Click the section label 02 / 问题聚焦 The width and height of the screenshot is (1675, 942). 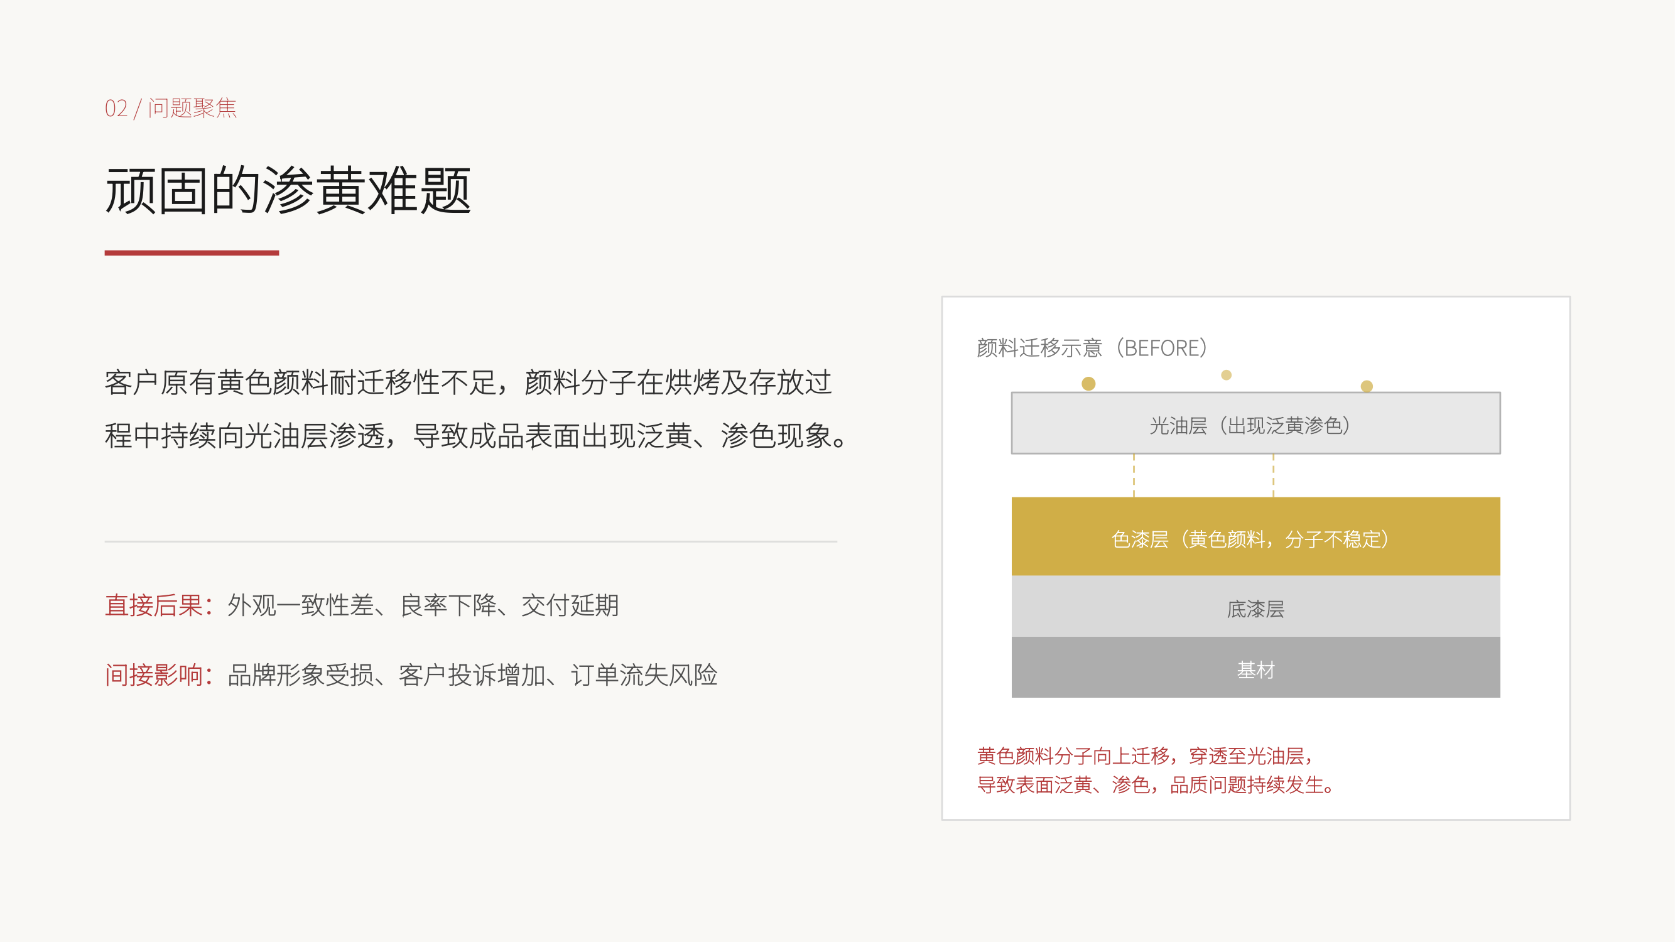pos(171,108)
